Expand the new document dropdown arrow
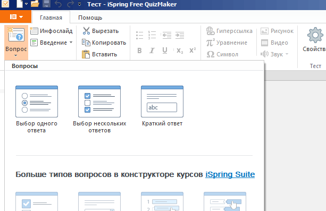326x211 pixels. pos(26,4)
